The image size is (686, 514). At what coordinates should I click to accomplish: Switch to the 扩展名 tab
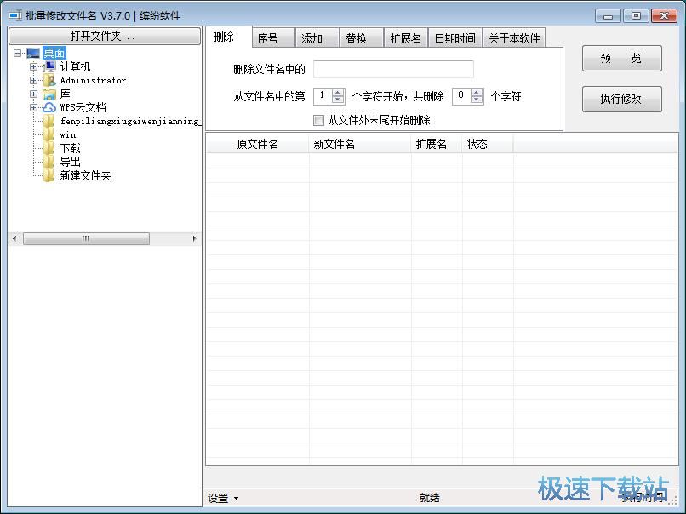pos(406,38)
